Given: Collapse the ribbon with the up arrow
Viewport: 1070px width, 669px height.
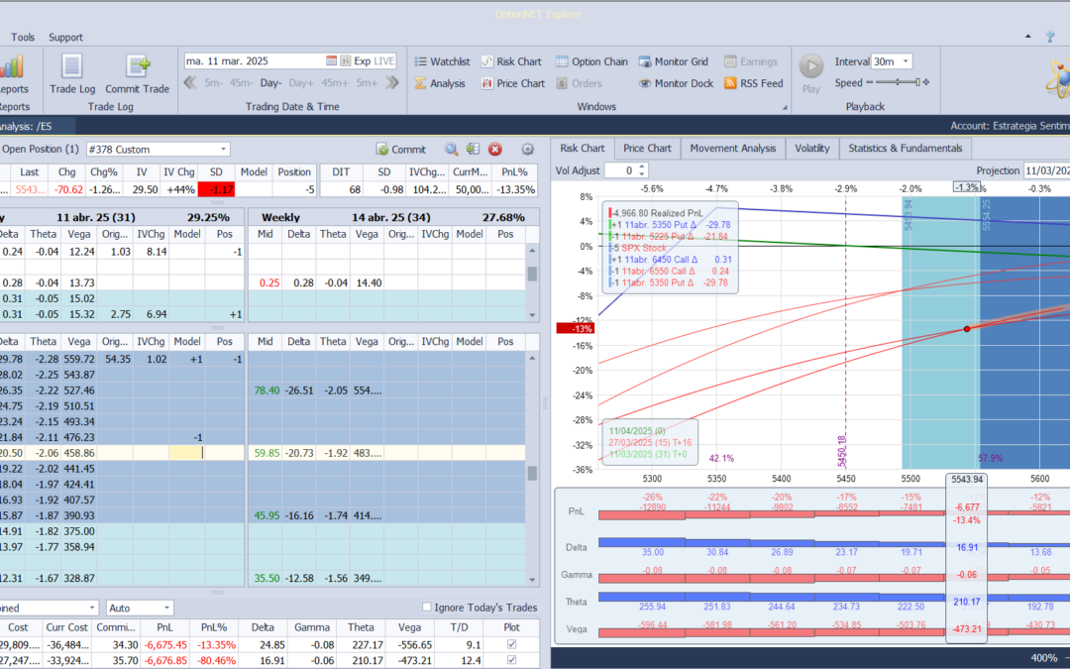Looking at the screenshot, I should coord(1028,37).
